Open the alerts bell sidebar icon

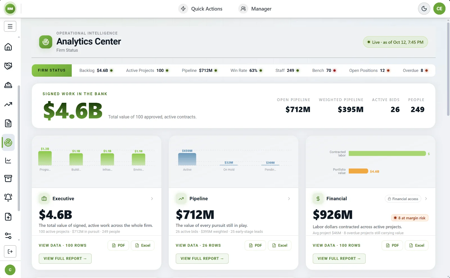click(x=8, y=197)
